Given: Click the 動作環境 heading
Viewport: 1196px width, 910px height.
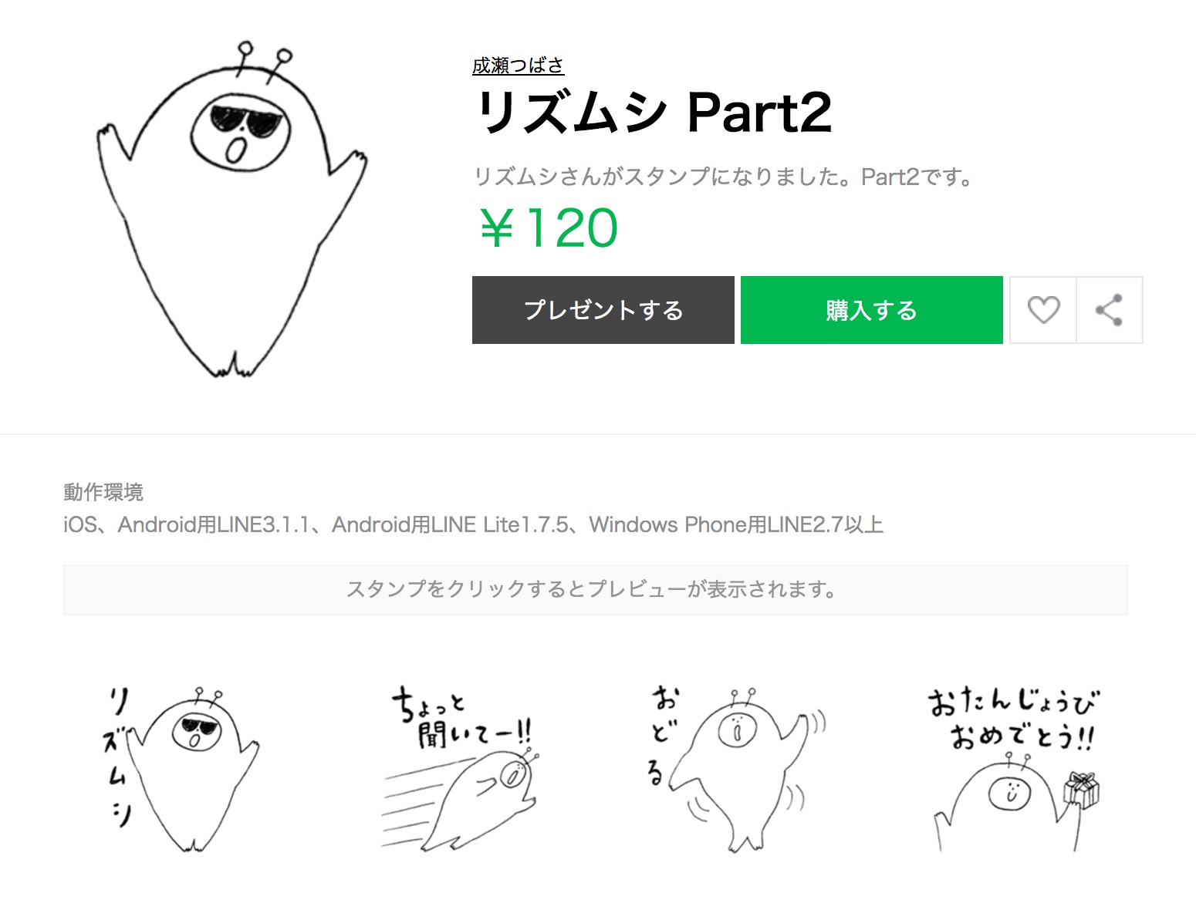Looking at the screenshot, I should 103,492.
